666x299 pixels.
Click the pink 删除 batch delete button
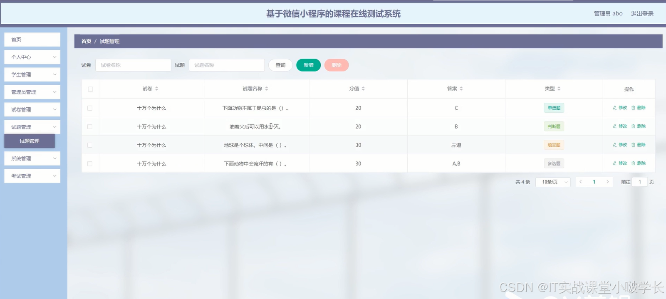click(x=337, y=65)
